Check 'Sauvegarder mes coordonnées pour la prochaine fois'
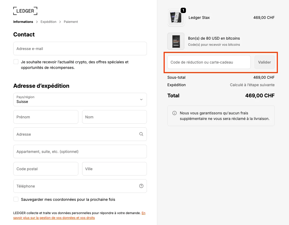The width and height of the screenshot is (289, 225). coord(16,199)
